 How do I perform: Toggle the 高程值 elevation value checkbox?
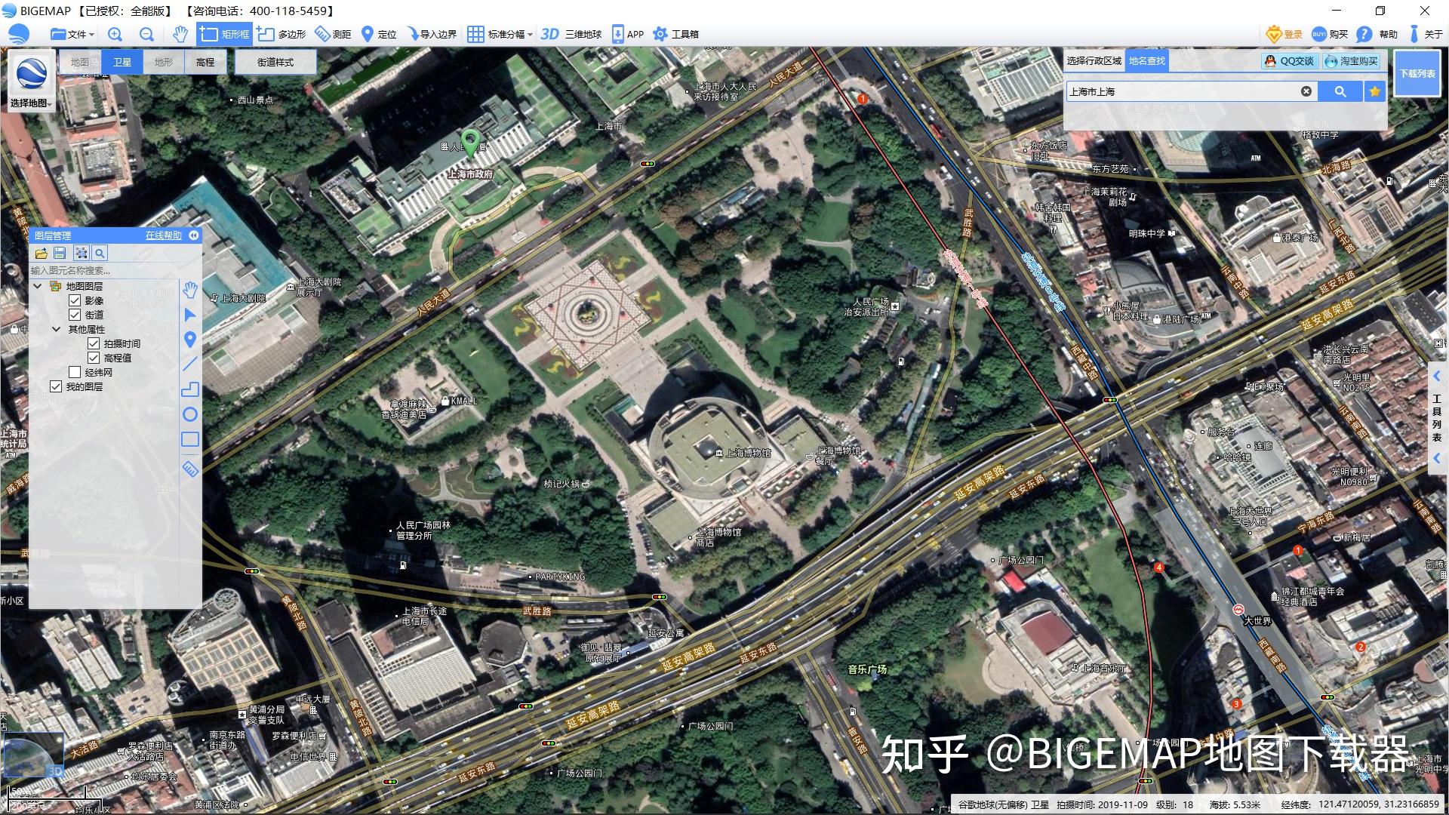[94, 358]
